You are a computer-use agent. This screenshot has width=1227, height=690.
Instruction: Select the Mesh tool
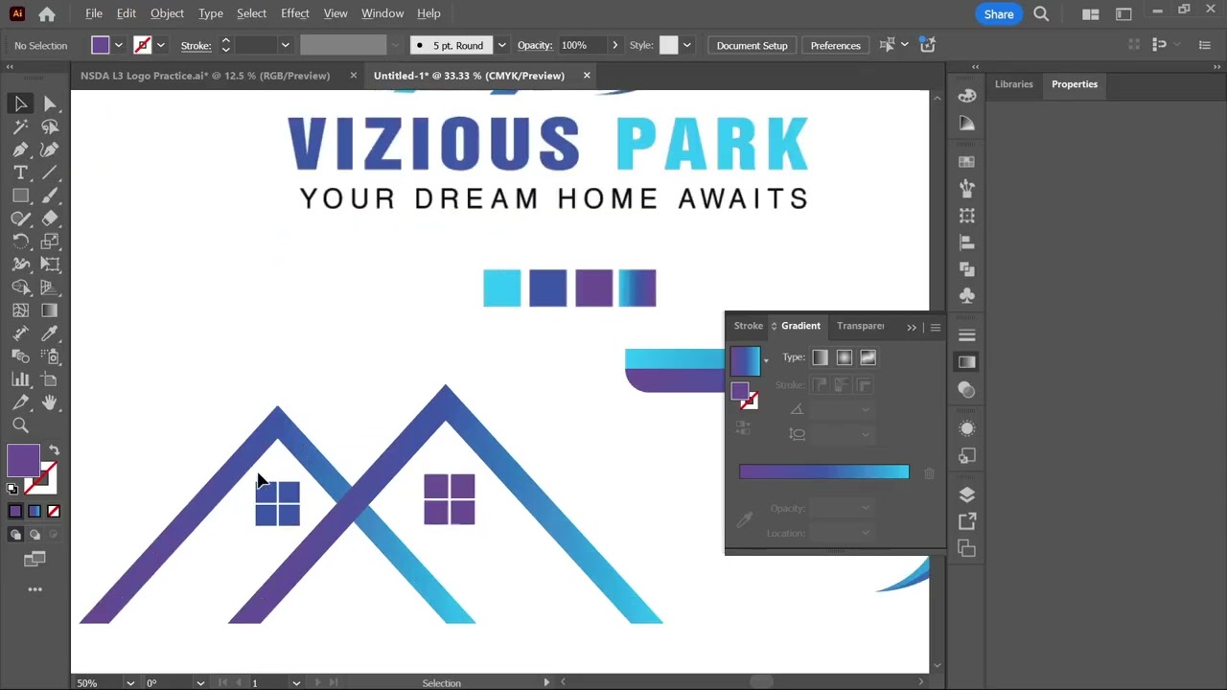coord(20,310)
